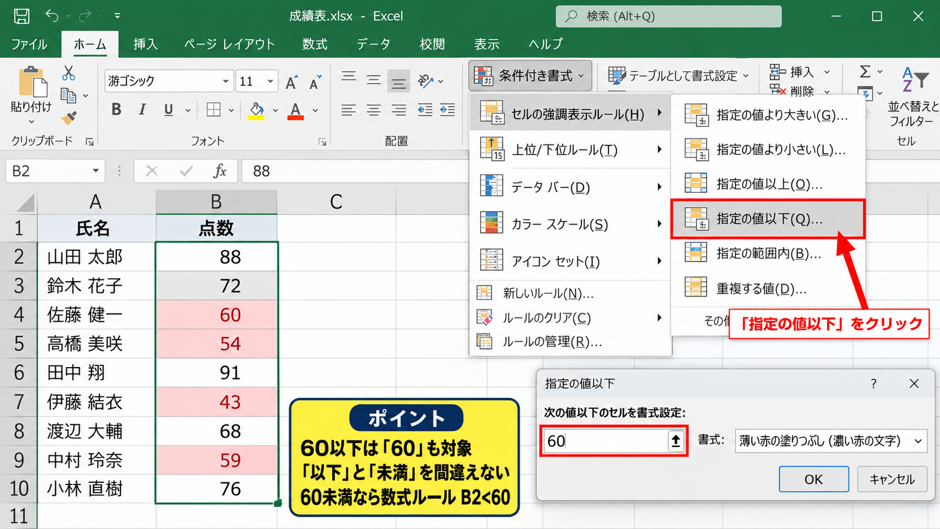
Task: Open the 書式 format combo box in dialog
Action: click(x=831, y=441)
